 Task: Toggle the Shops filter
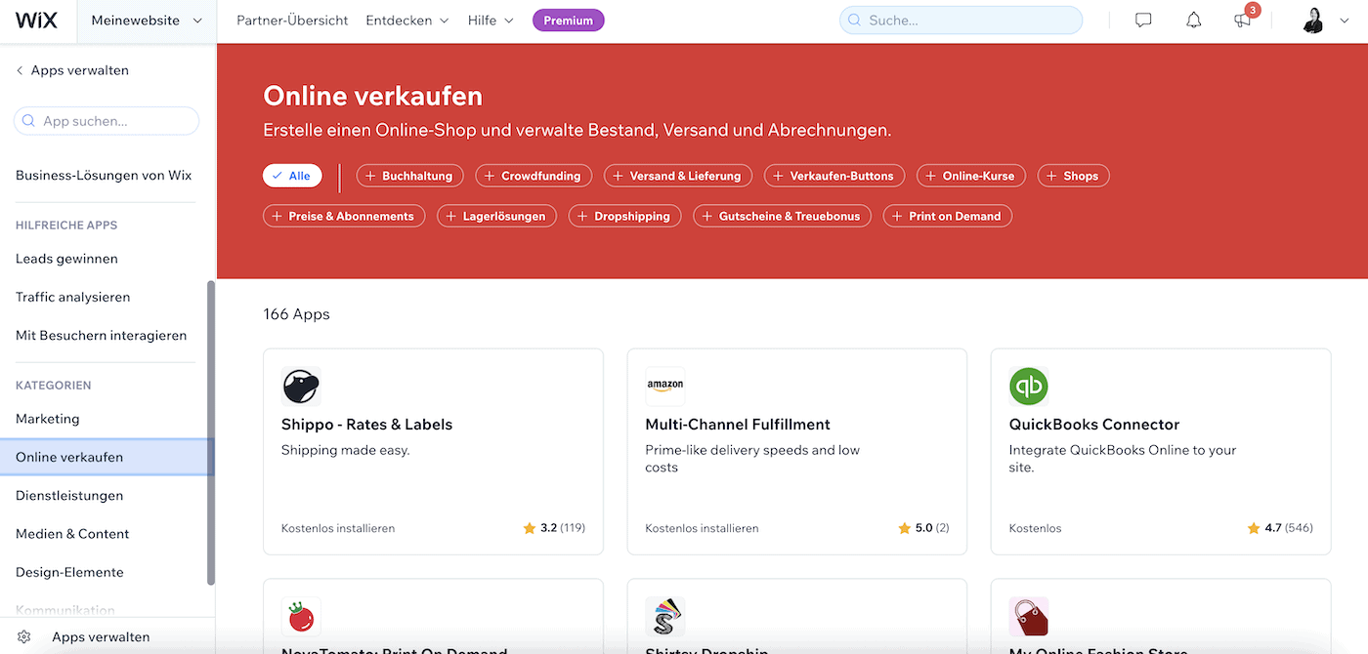pos(1073,176)
